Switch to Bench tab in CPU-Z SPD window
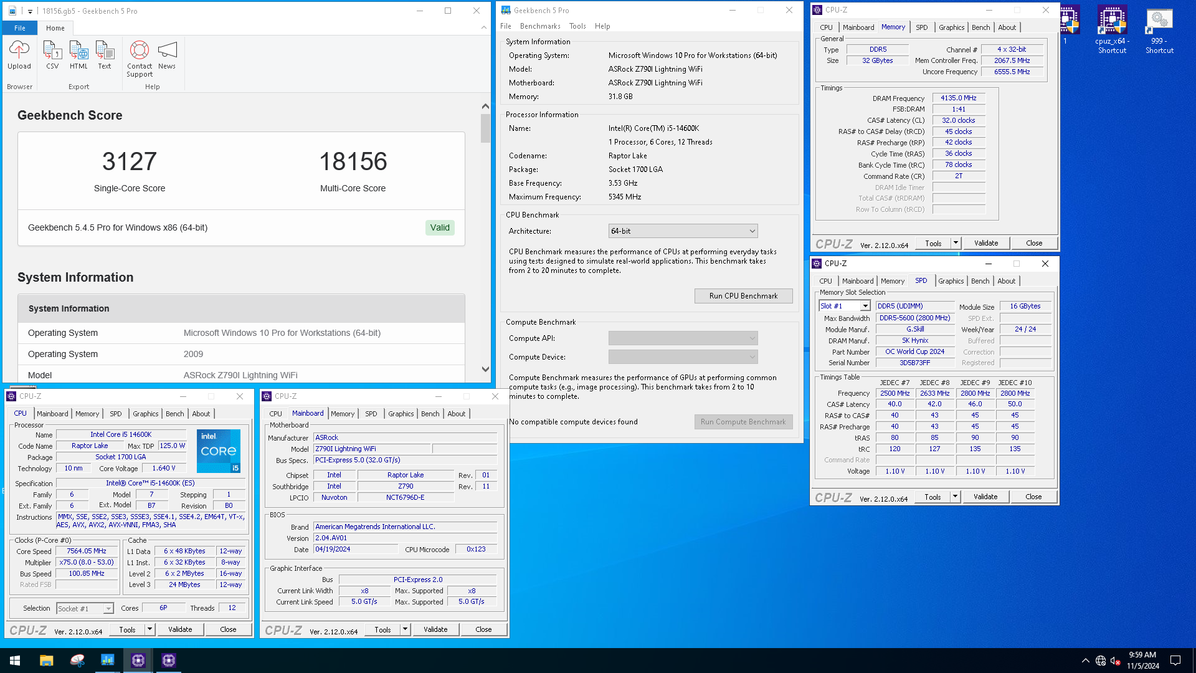1196x673 pixels. [x=980, y=281]
